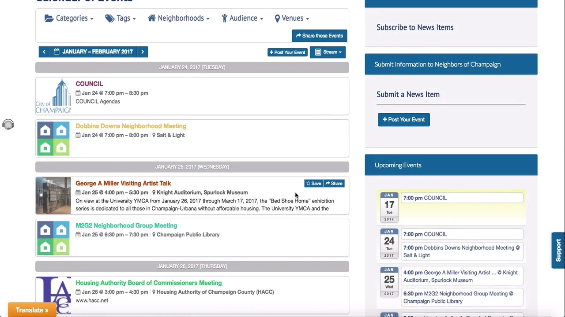Open Dobbins Downs Neighborhood Meeting event
Image resolution: width=565 pixels, height=317 pixels.
[x=131, y=126]
